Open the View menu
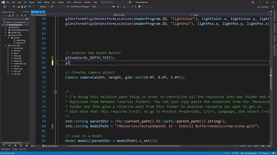Screen dimensions: 277x155 coord(19,2)
